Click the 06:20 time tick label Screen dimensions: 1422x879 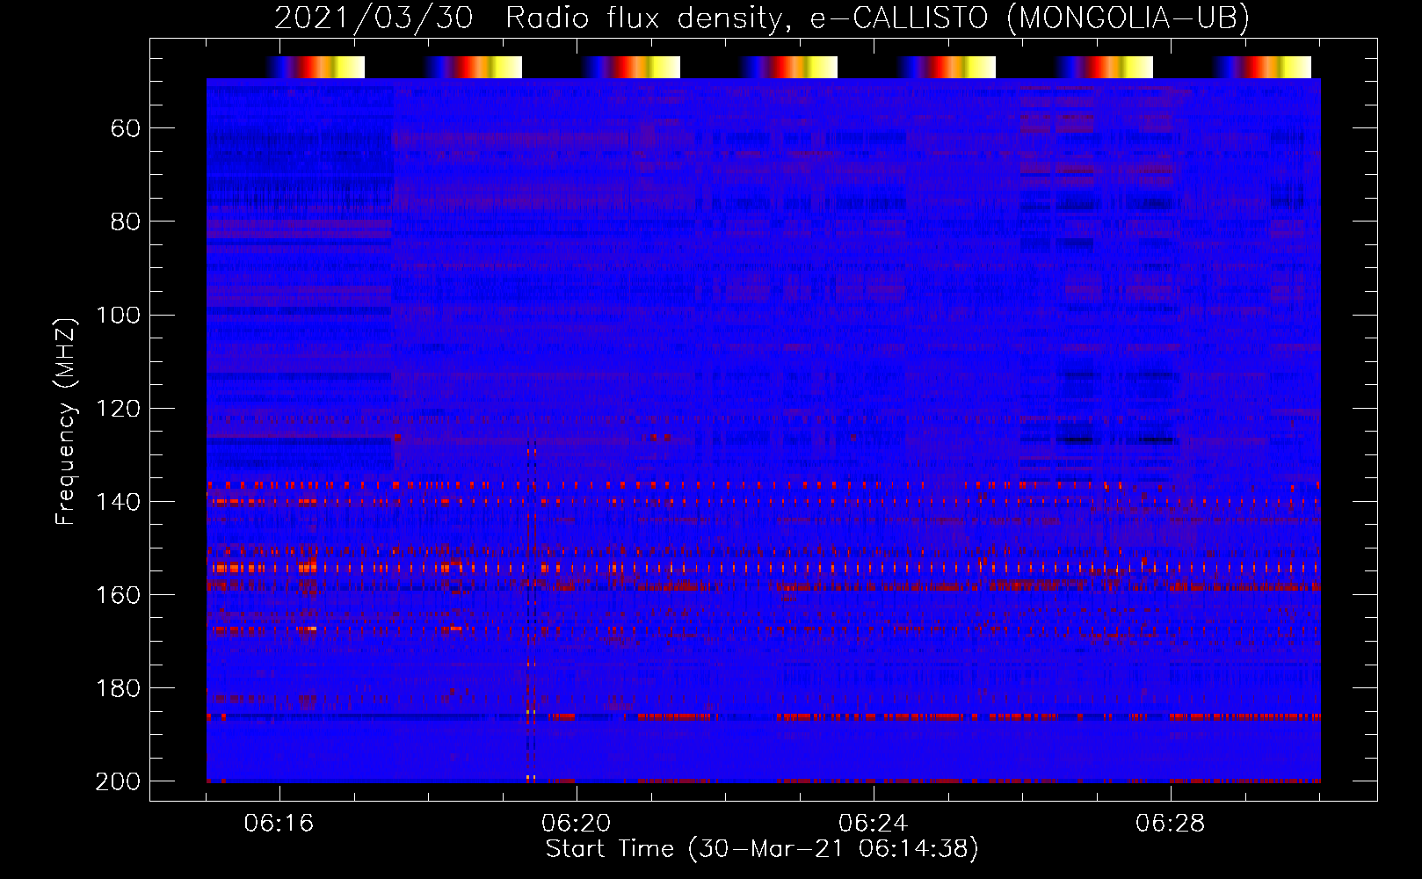[577, 823]
